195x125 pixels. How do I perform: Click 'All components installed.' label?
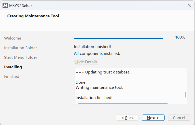click(x=97, y=54)
